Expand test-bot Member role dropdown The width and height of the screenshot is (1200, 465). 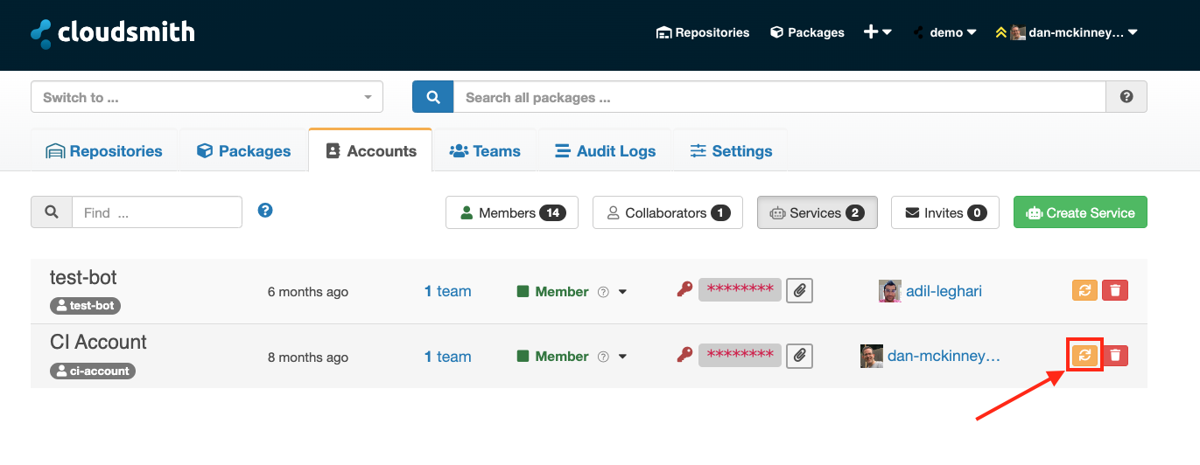pos(623,292)
